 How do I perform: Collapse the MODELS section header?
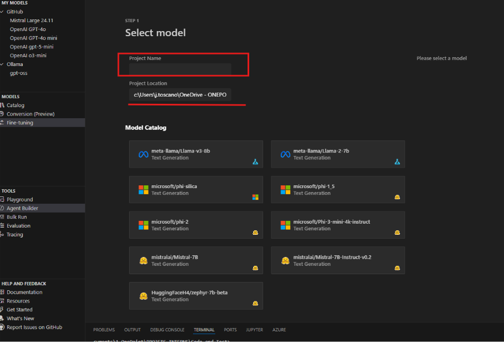(10, 97)
